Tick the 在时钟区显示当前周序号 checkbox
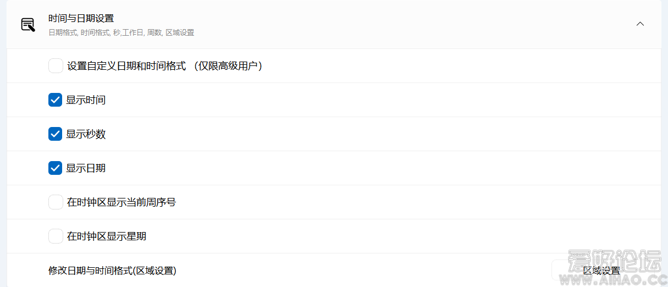 coord(56,202)
